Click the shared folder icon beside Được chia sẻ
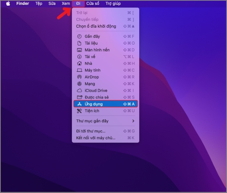This screenshot has width=227, height=193. pos(79,97)
